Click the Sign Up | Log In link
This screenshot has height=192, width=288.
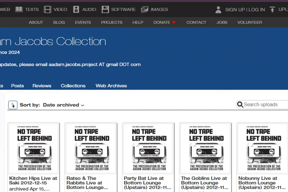(x=245, y=10)
